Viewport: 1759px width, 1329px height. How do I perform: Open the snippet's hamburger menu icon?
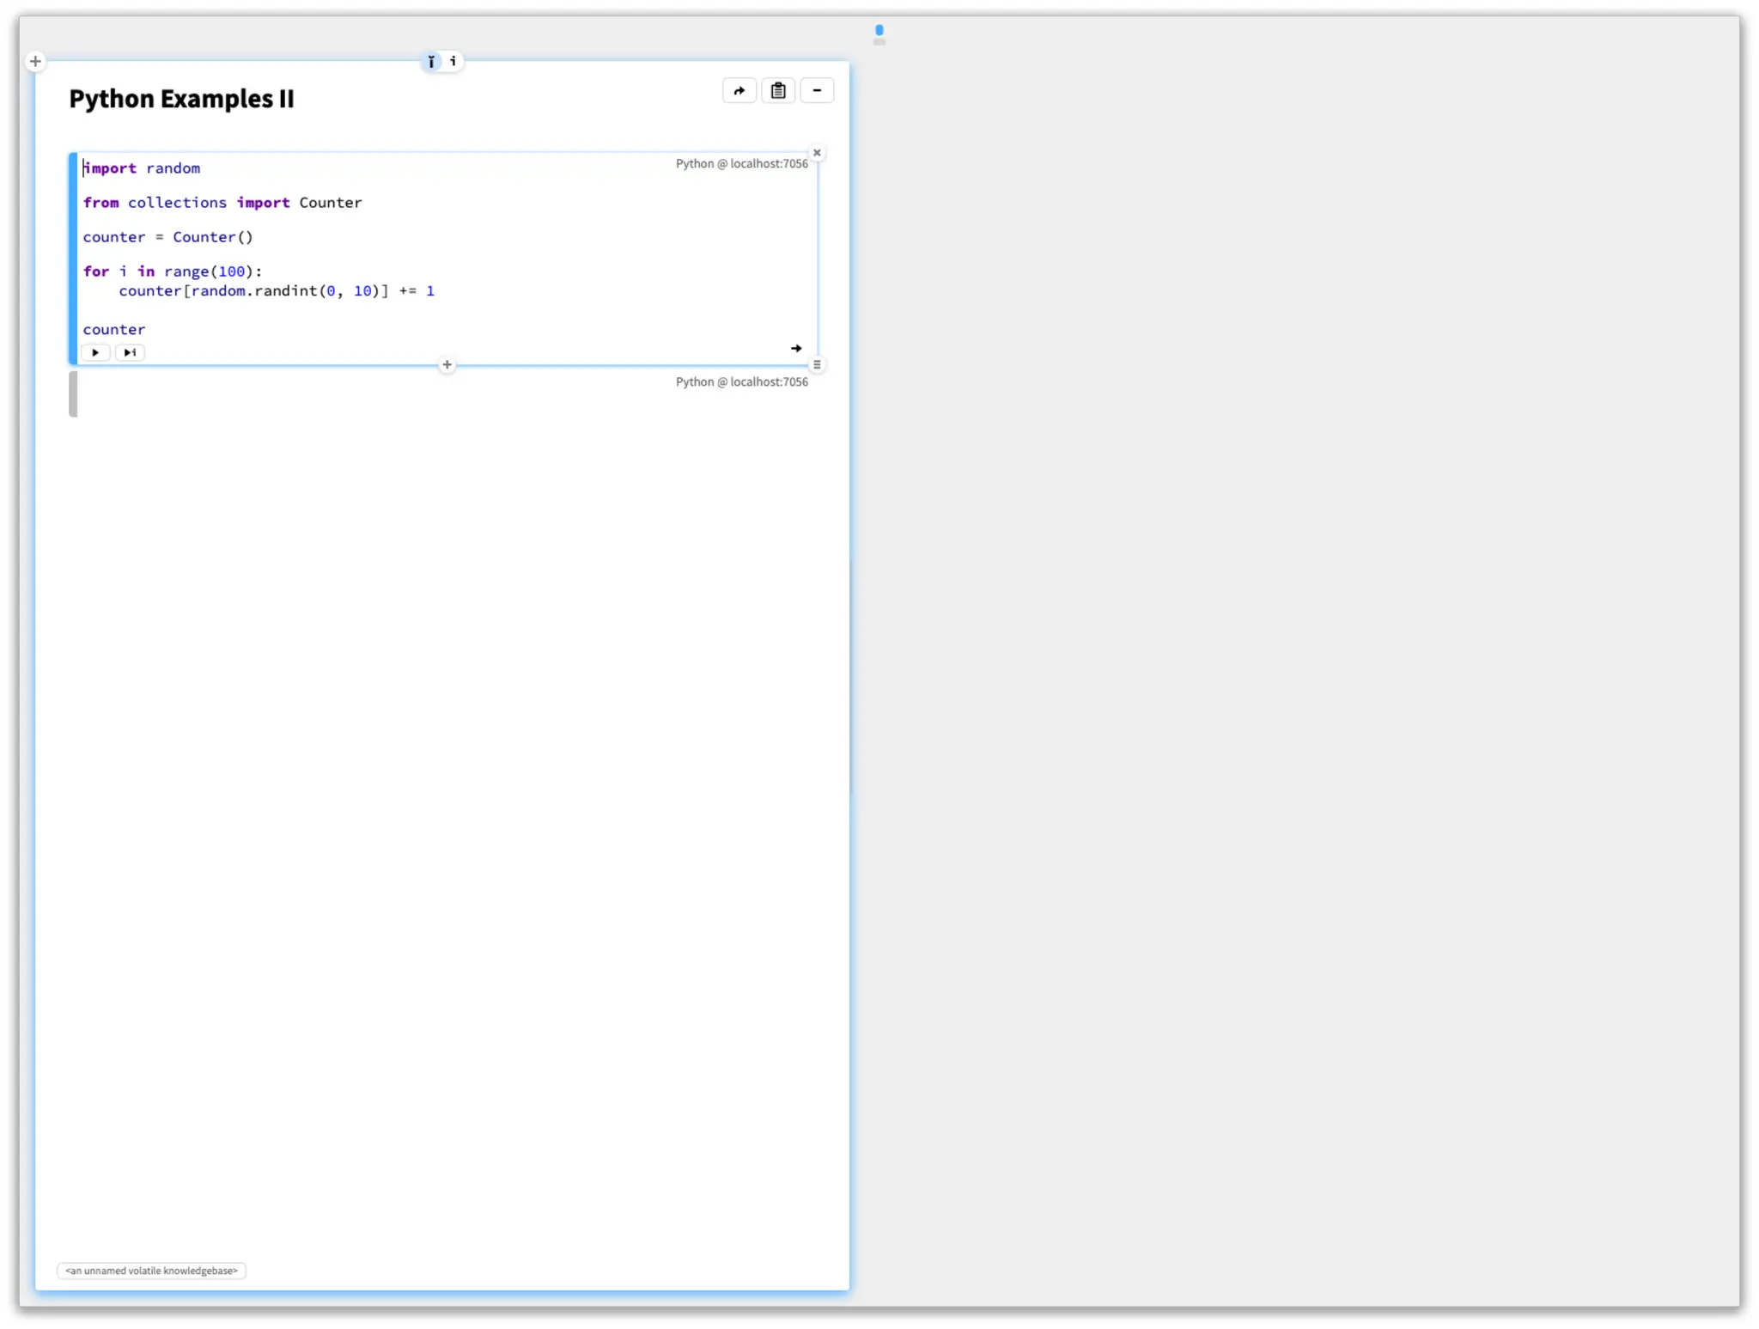pyautogui.click(x=817, y=365)
